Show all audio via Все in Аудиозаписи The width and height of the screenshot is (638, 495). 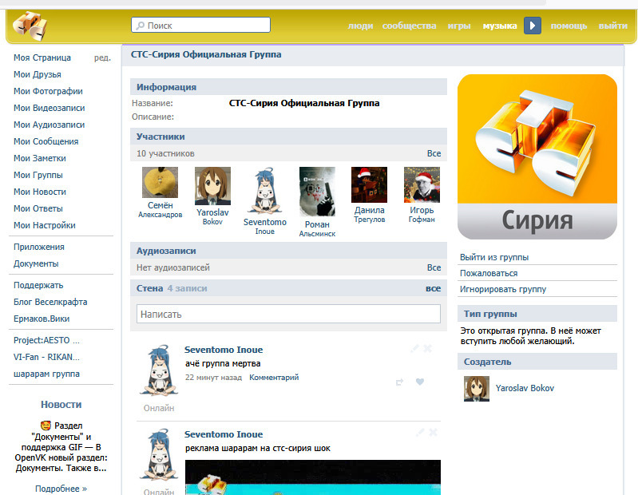point(434,267)
